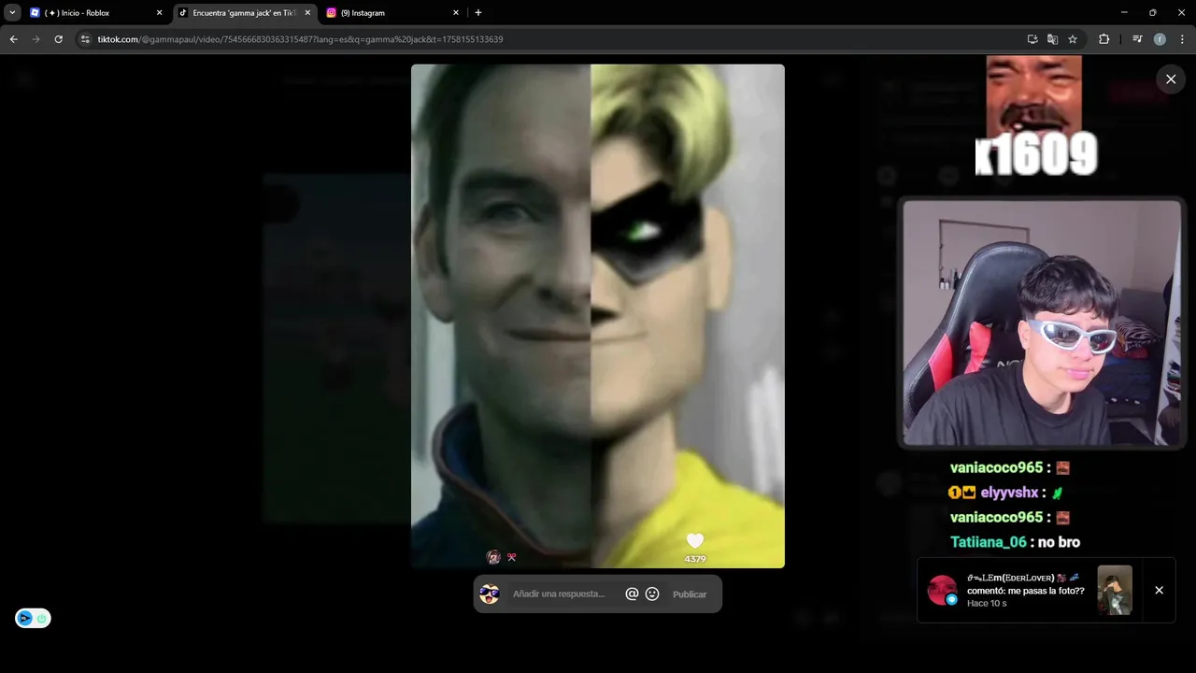1196x673 pixels.
Task: Close the Instagram browser tab
Action: [x=456, y=13]
